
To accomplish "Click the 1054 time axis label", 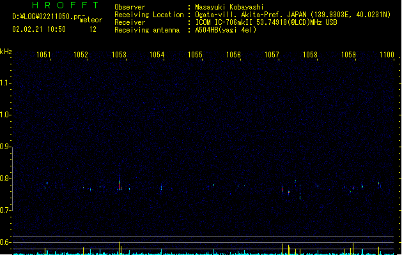I will click(157, 55).
